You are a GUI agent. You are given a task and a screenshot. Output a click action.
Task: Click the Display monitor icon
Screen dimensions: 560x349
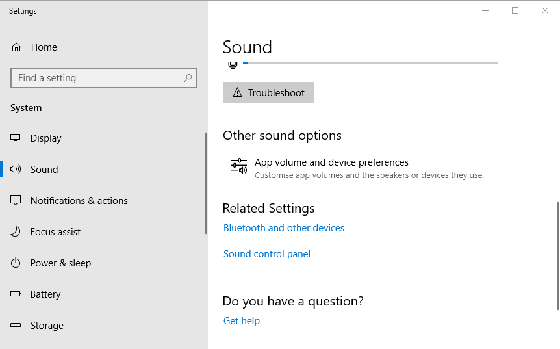[16, 138]
